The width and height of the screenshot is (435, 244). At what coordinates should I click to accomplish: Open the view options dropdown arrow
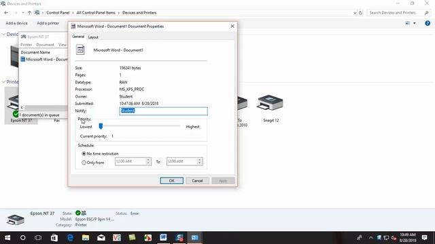pos(415,23)
